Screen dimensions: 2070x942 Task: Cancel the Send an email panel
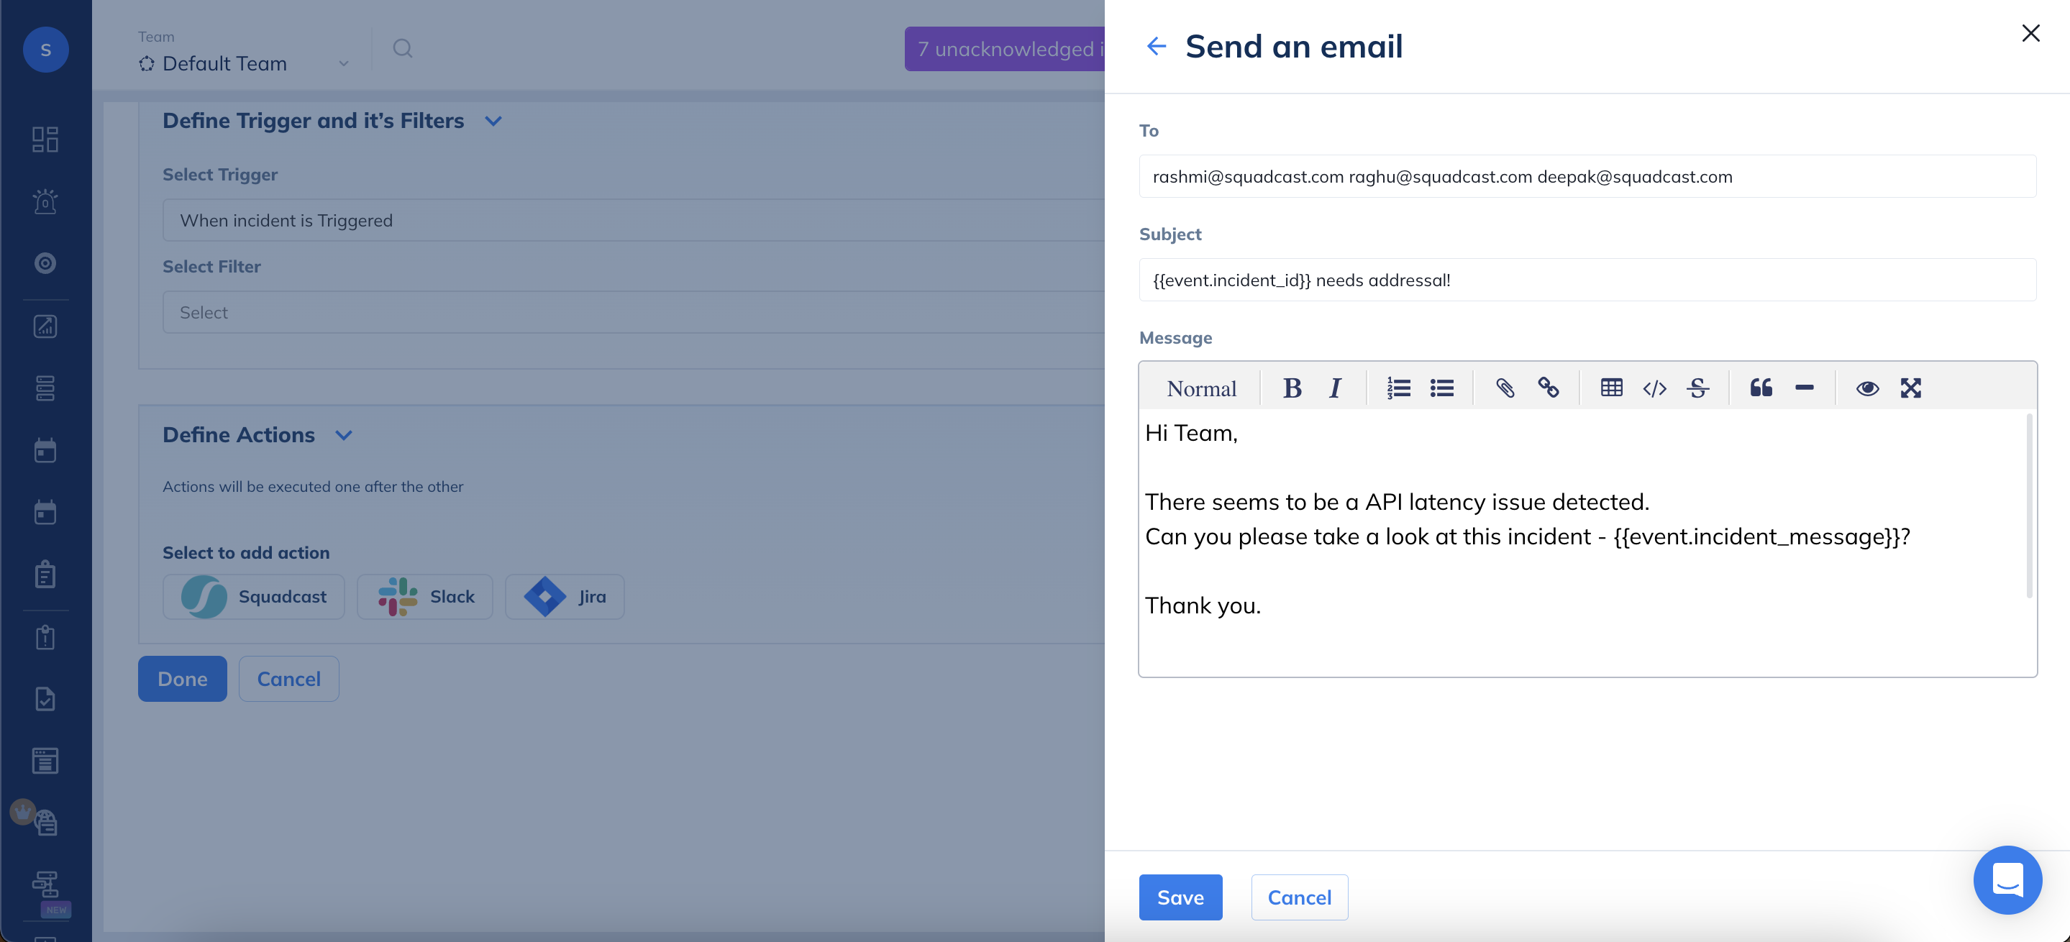click(1298, 897)
